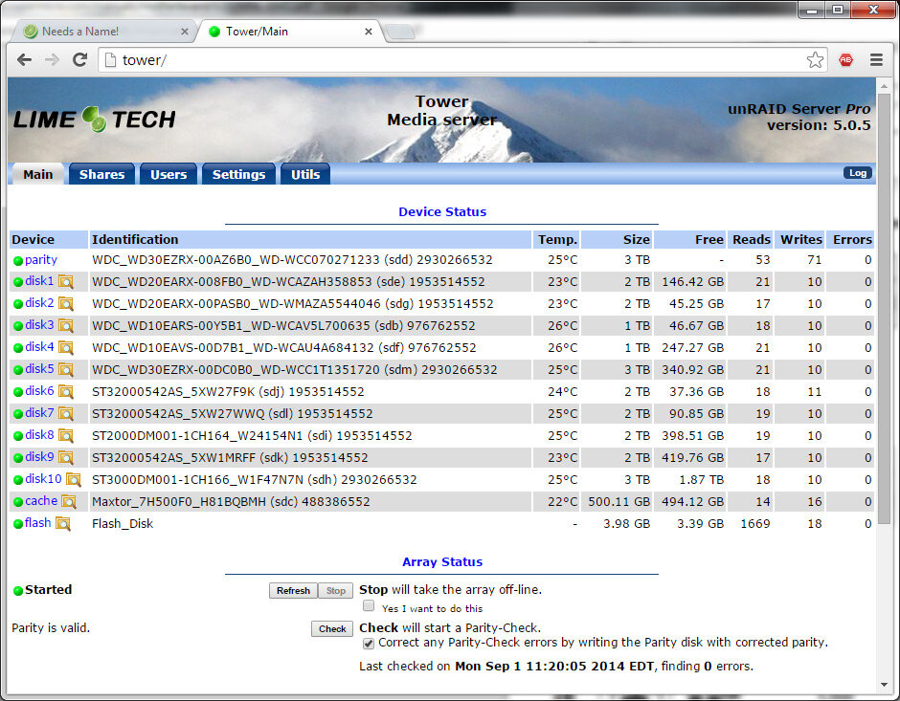This screenshot has height=701, width=900.
Task: Select the 'Parity is valid.' text
Action: (x=51, y=627)
